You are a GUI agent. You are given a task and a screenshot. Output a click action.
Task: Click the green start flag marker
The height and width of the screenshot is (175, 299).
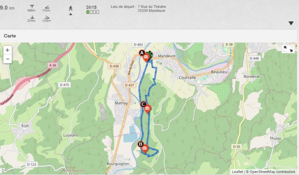[151, 55]
